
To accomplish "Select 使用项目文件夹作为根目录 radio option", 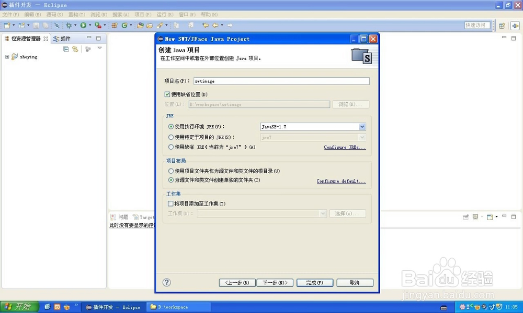I will 171,171.
